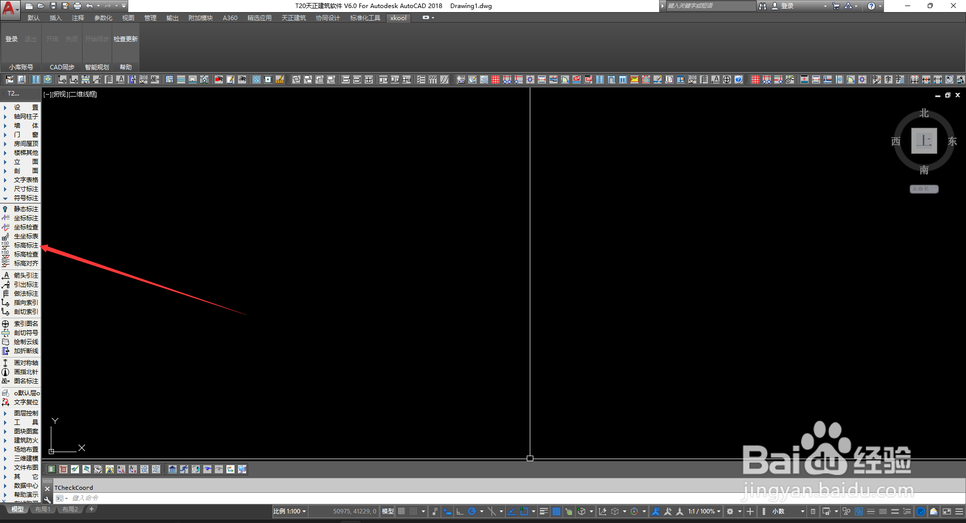Toggle the grid display in status bar

[x=401, y=511]
